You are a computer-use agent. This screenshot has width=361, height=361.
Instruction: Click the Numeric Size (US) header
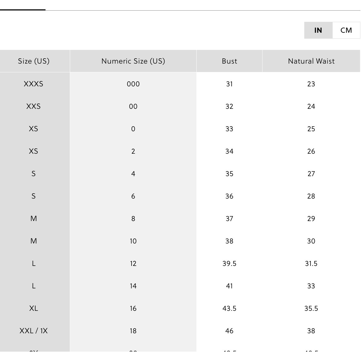coord(133,61)
